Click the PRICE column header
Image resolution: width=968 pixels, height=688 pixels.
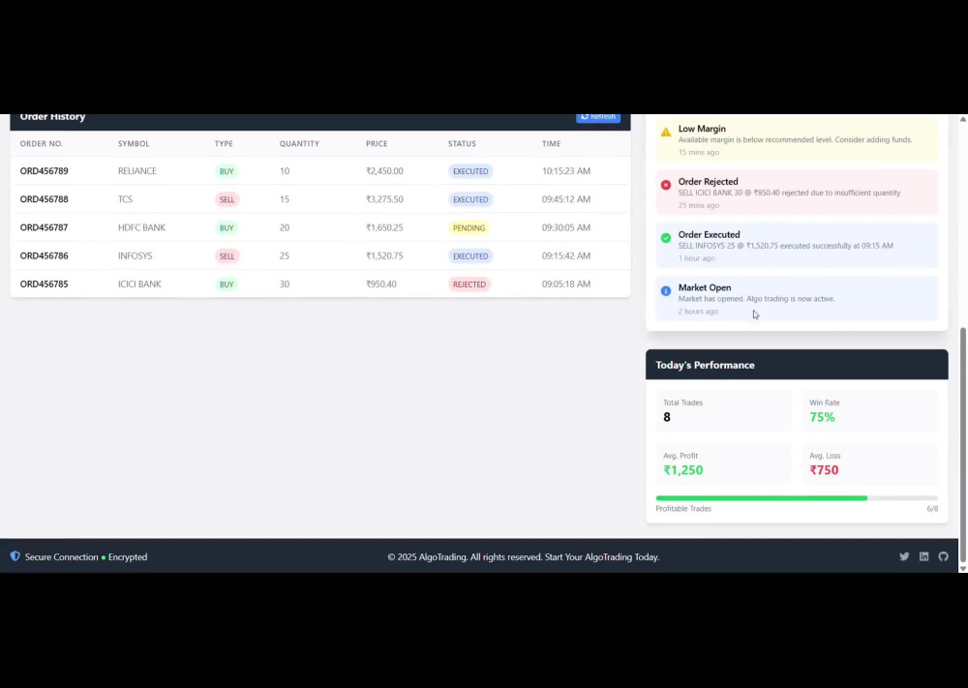(377, 144)
